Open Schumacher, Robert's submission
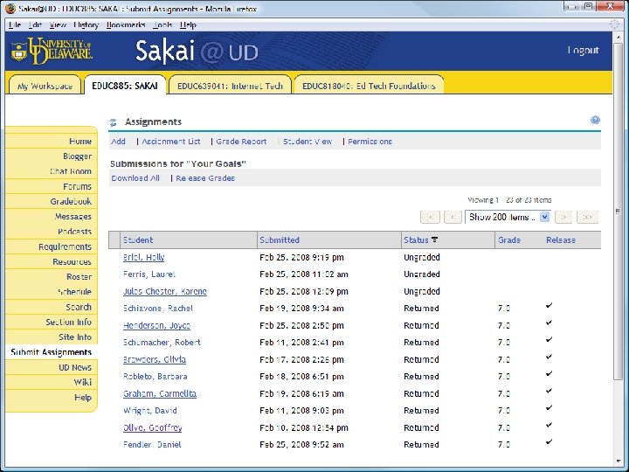The height and width of the screenshot is (472, 629). click(162, 343)
